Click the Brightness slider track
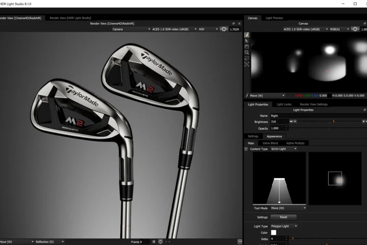367x245 pixels. (x=329, y=121)
